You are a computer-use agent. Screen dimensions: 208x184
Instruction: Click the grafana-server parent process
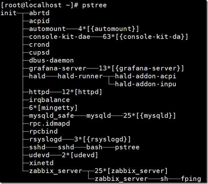tap(58, 68)
